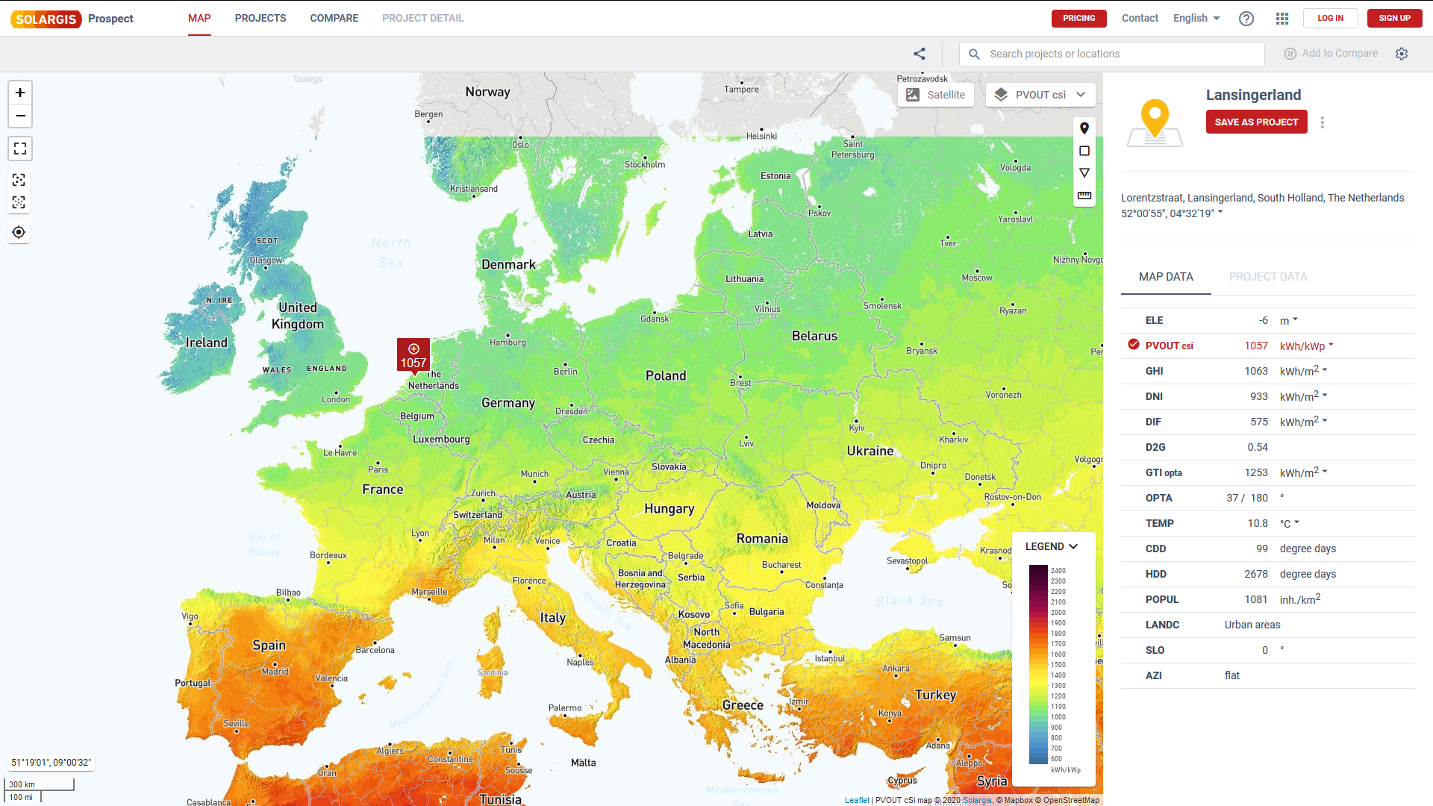Open the English language dropdown

[x=1196, y=18]
